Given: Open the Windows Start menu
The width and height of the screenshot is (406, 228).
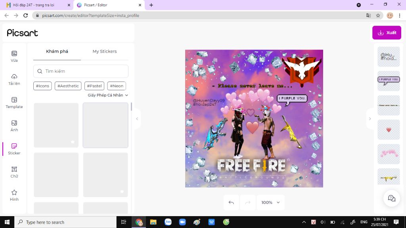Looking at the screenshot, I should point(7,222).
